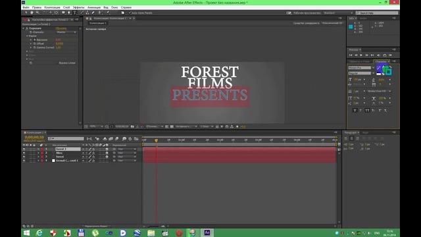421x237 pixels.
Task: Select the Rectangle shape tool
Action: [x=63, y=13]
